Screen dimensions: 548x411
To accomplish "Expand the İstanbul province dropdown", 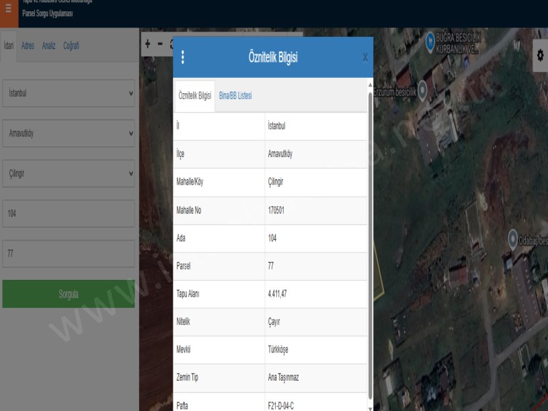I will [69, 94].
